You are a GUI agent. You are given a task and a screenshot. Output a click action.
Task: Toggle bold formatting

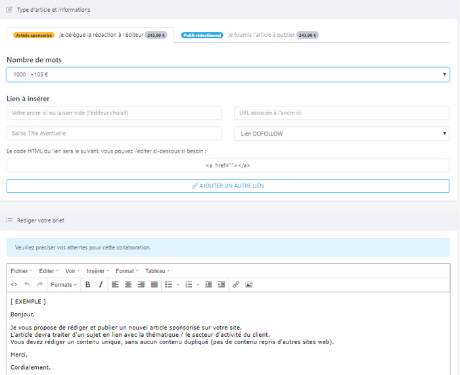point(88,284)
